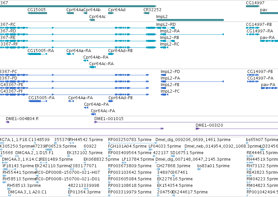
Task: Select the pav gene label
Action: click(264, 10)
